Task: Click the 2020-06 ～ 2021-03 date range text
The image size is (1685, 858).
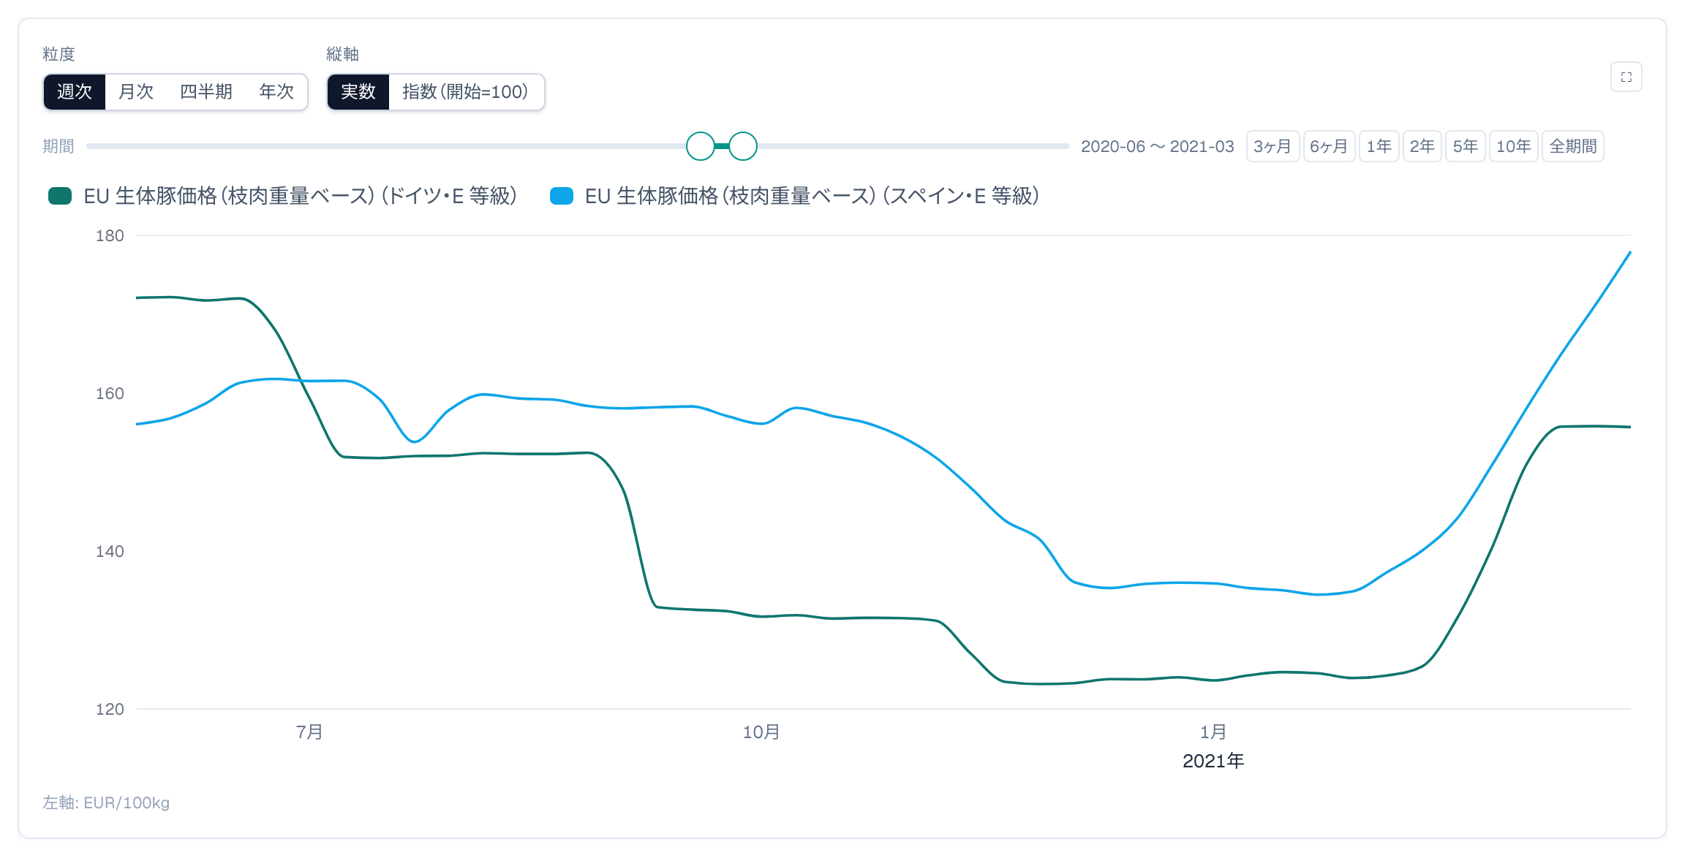Action: point(1158,146)
